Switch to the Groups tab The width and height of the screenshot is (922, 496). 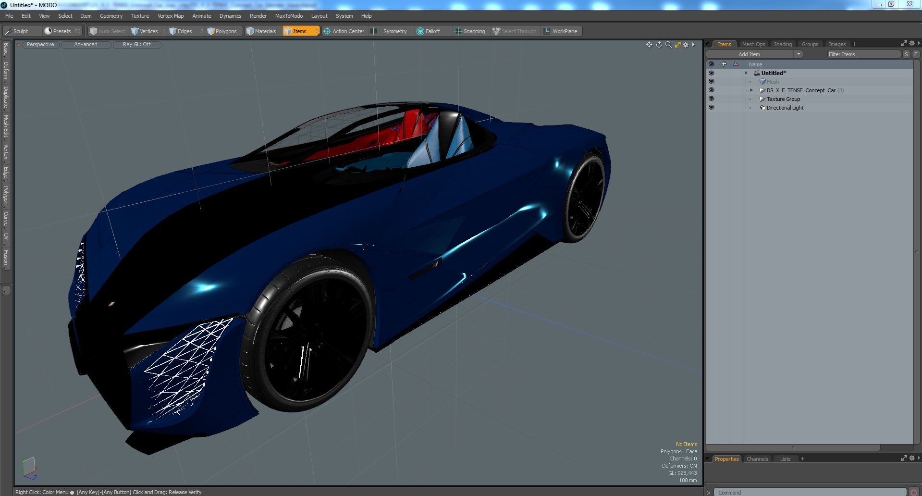pos(810,44)
